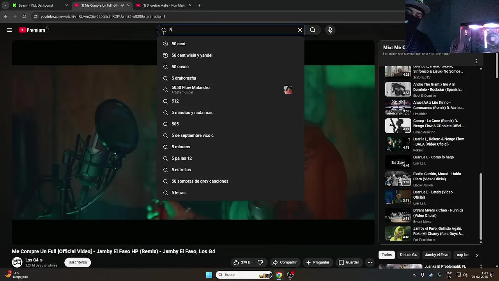499x281 pixels.
Task: Open the YouTube hamburger guide menu
Action: (9, 30)
